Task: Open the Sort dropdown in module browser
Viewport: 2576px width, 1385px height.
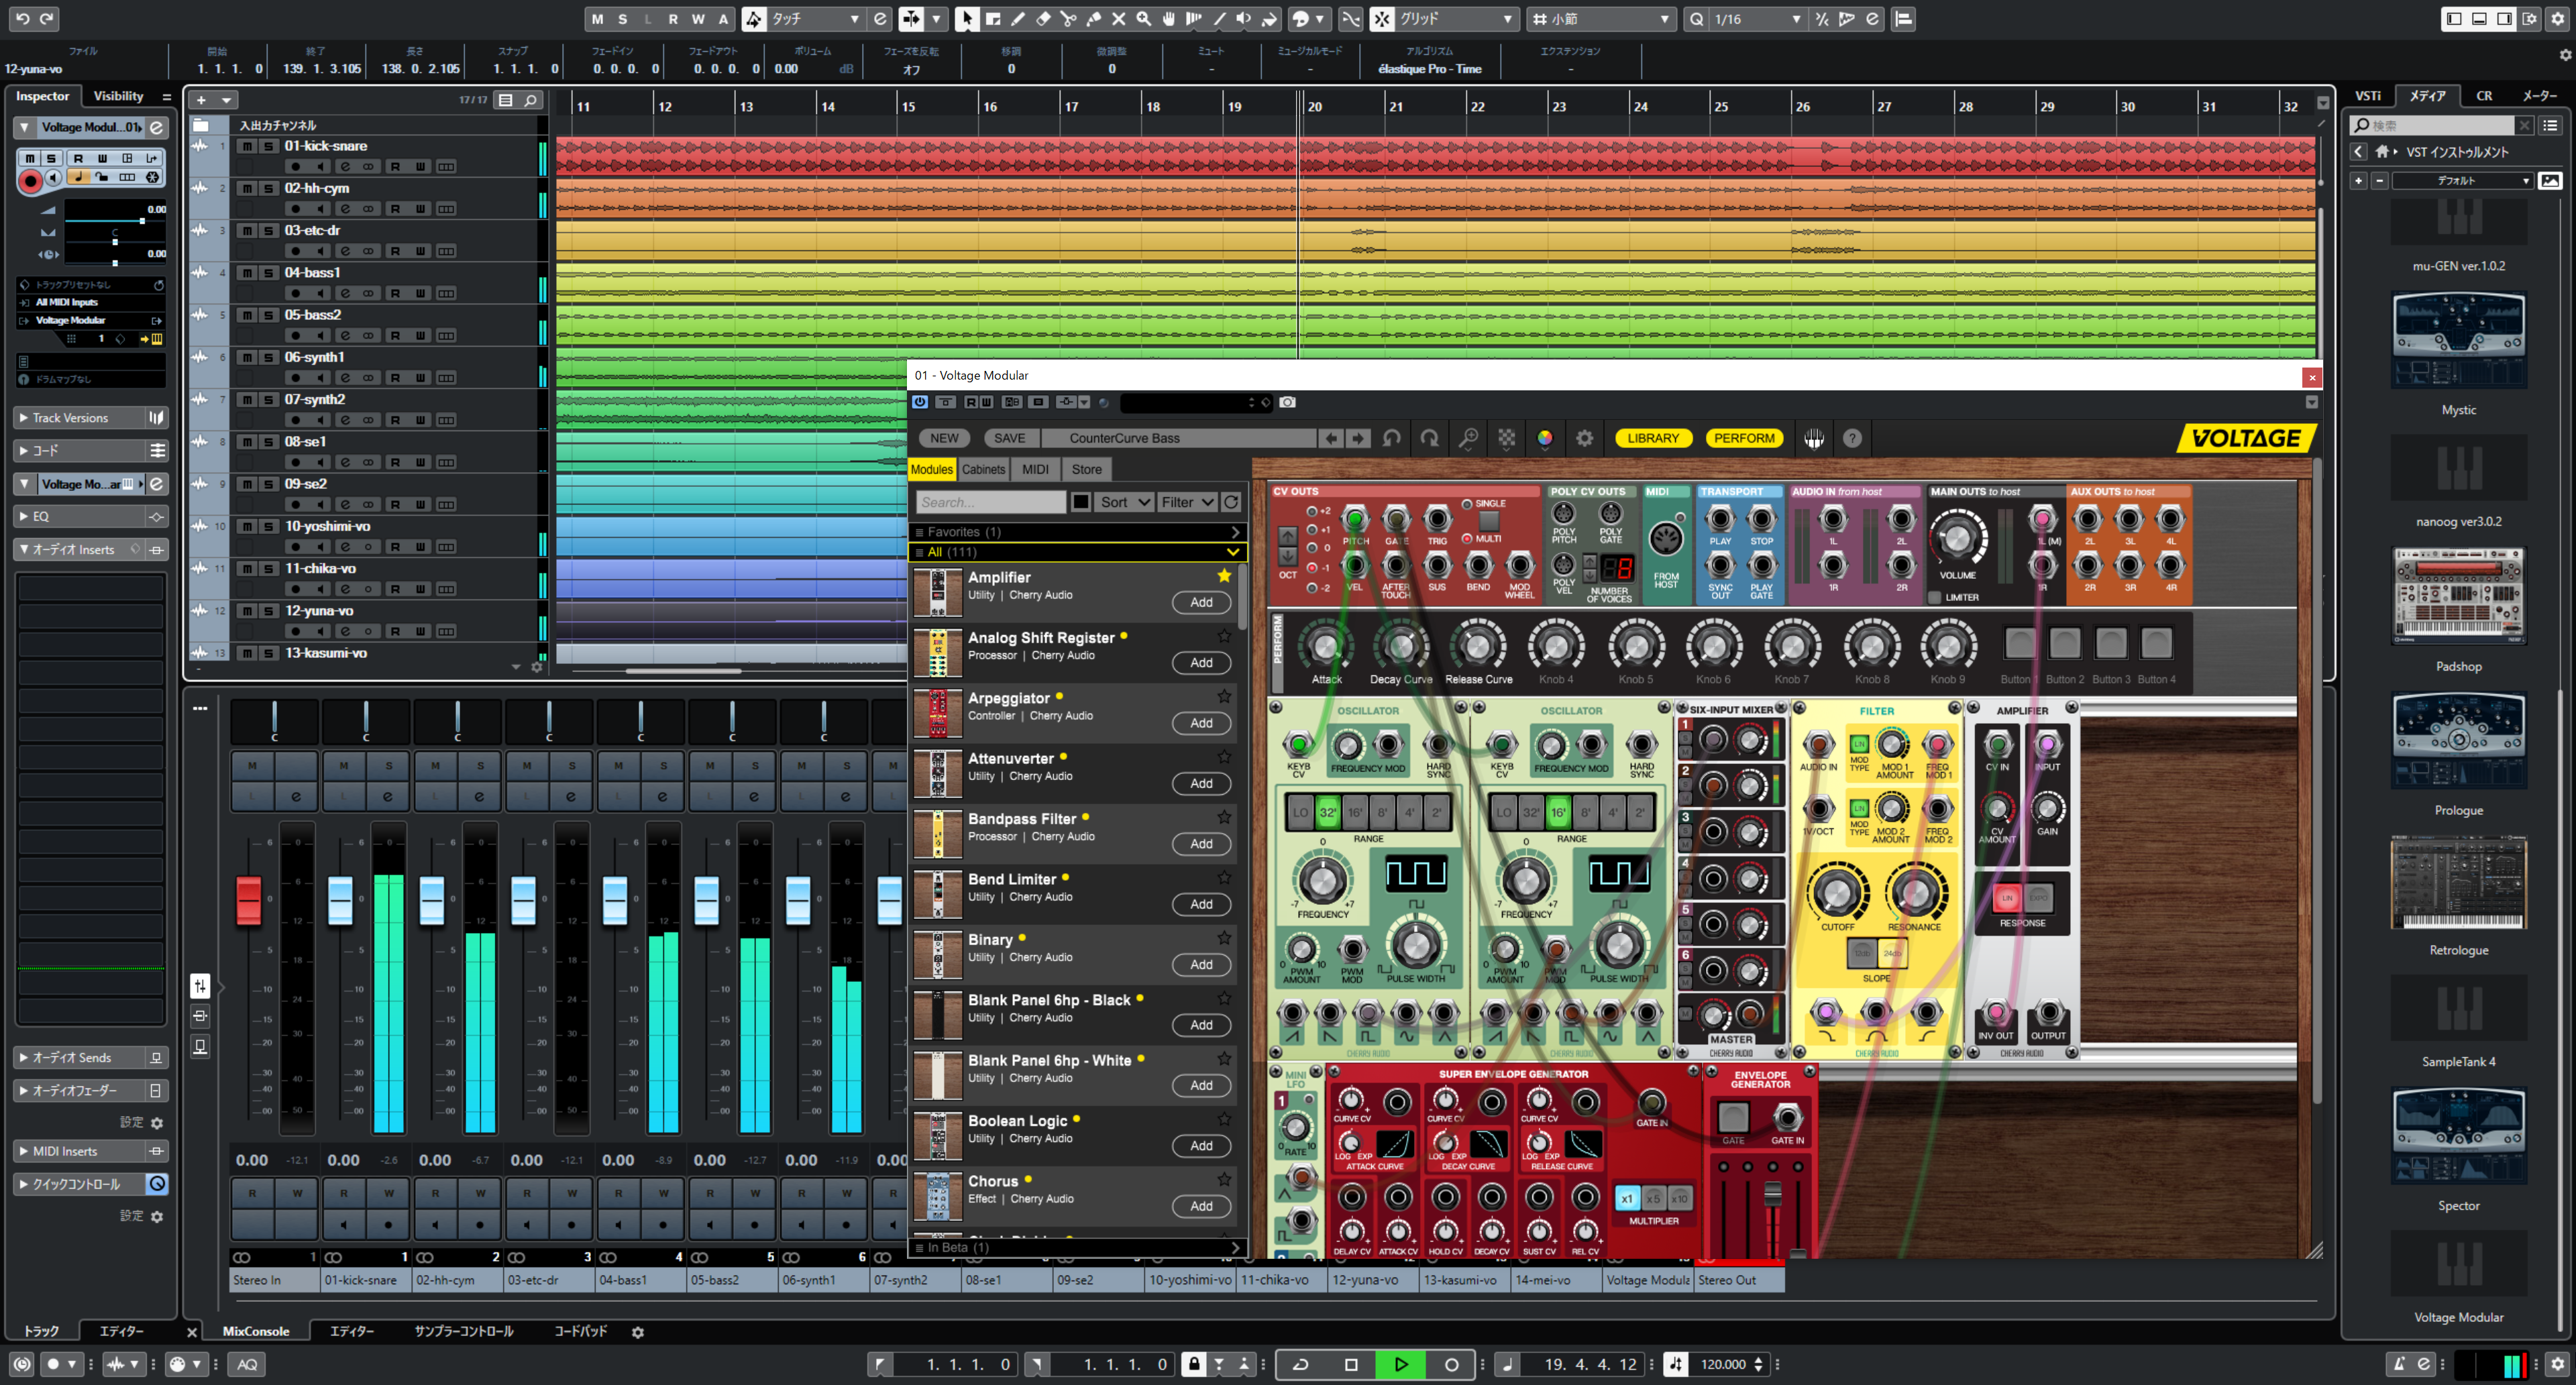Action: (1125, 502)
